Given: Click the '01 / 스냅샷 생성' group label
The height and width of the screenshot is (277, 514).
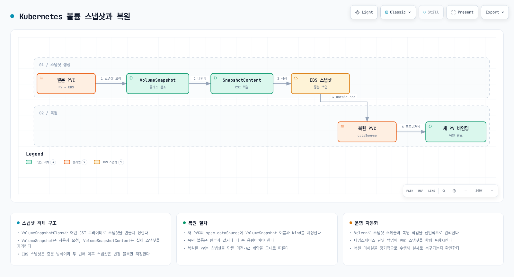Looking at the screenshot, I should 55,65.
